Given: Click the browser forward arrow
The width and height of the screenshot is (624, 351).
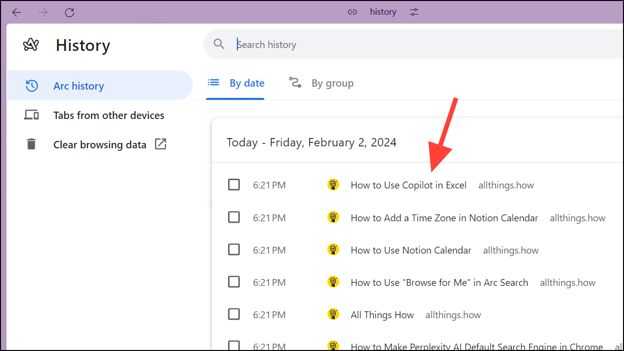Looking at the screenshot, I should pos(43,12).
